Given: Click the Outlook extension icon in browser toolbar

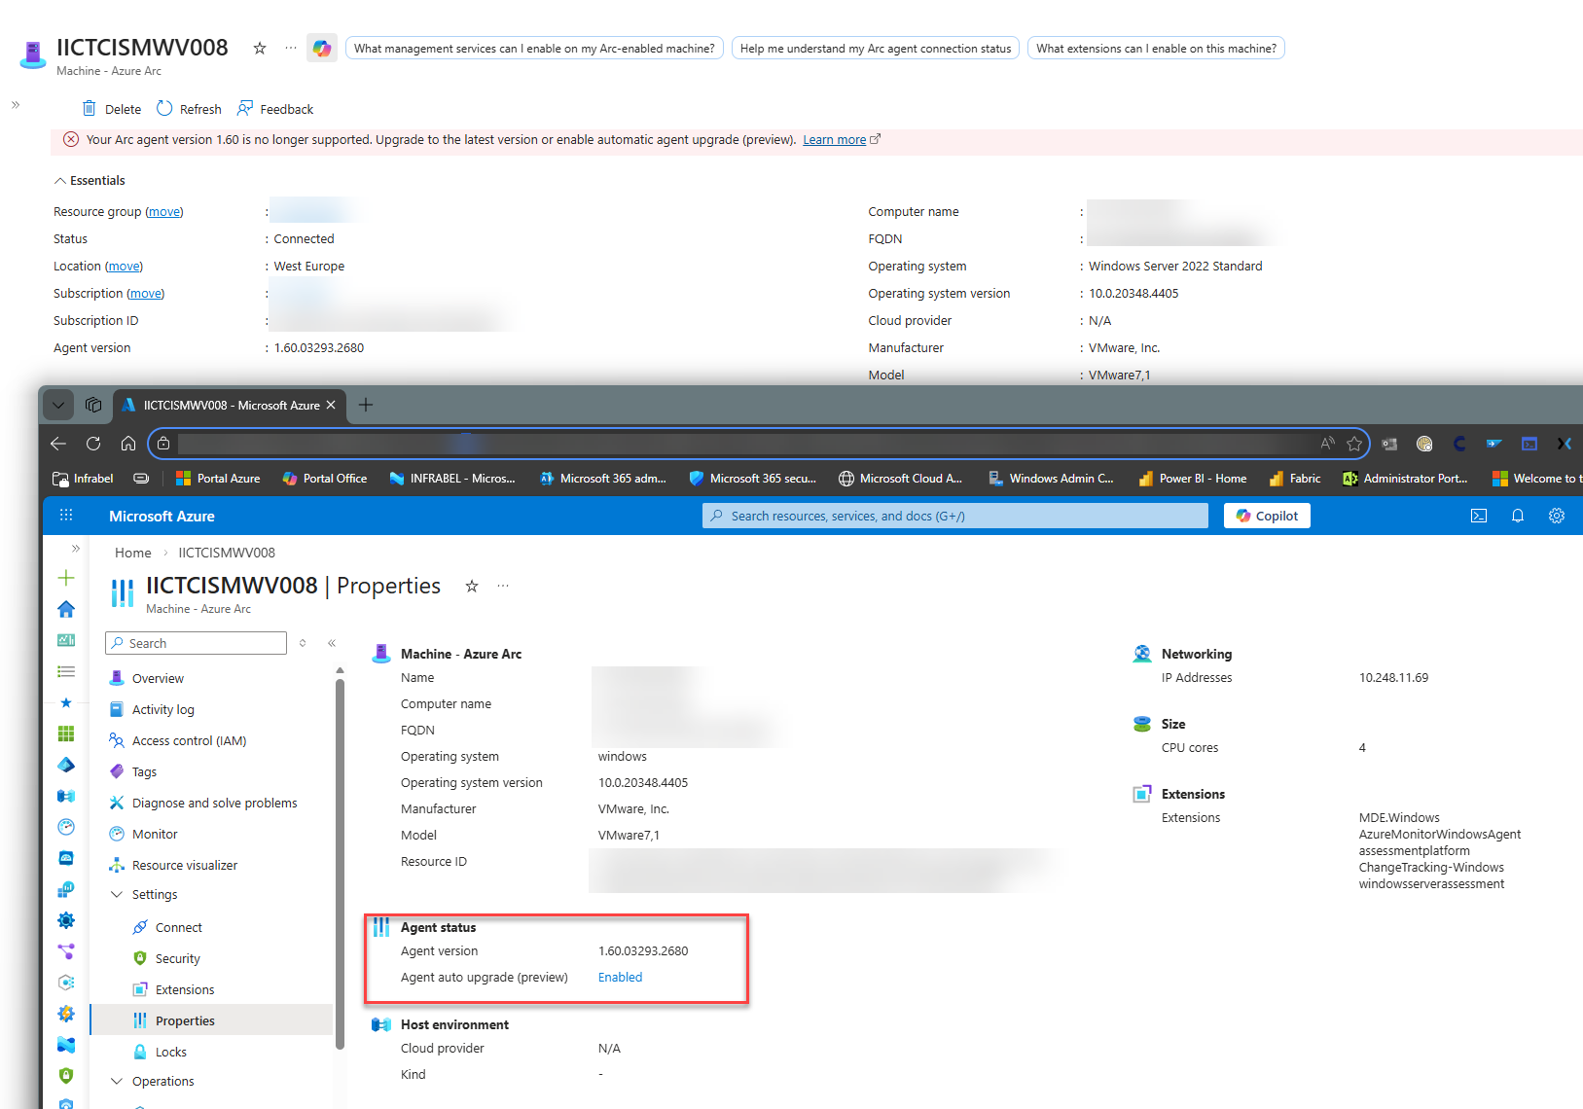Looking at the screenshot, I should (x=1389, y=444).
